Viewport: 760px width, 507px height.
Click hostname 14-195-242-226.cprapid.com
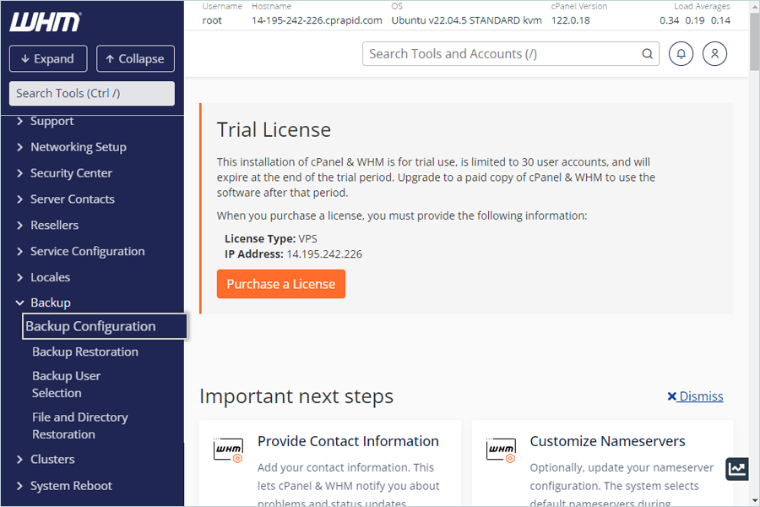317,20
